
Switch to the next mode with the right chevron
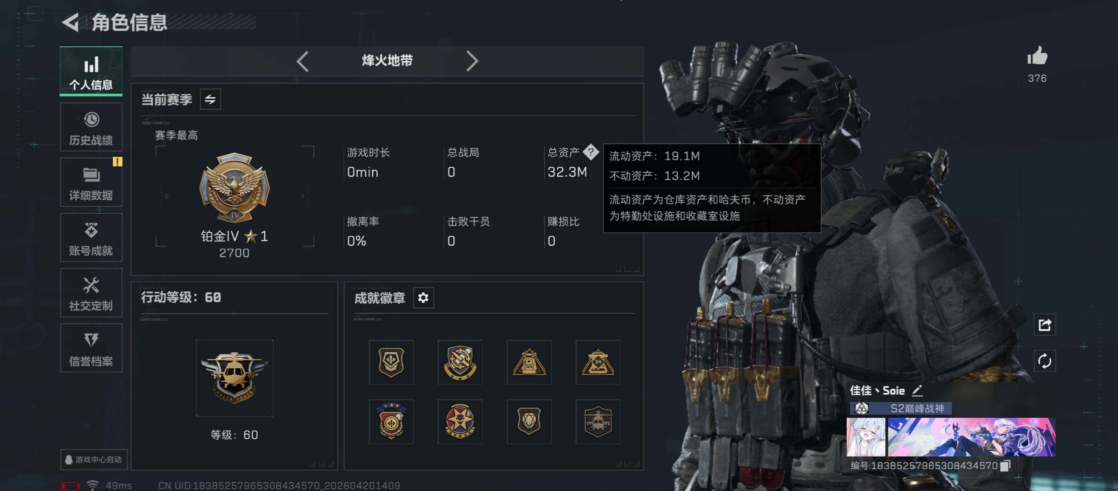point(472,61)
